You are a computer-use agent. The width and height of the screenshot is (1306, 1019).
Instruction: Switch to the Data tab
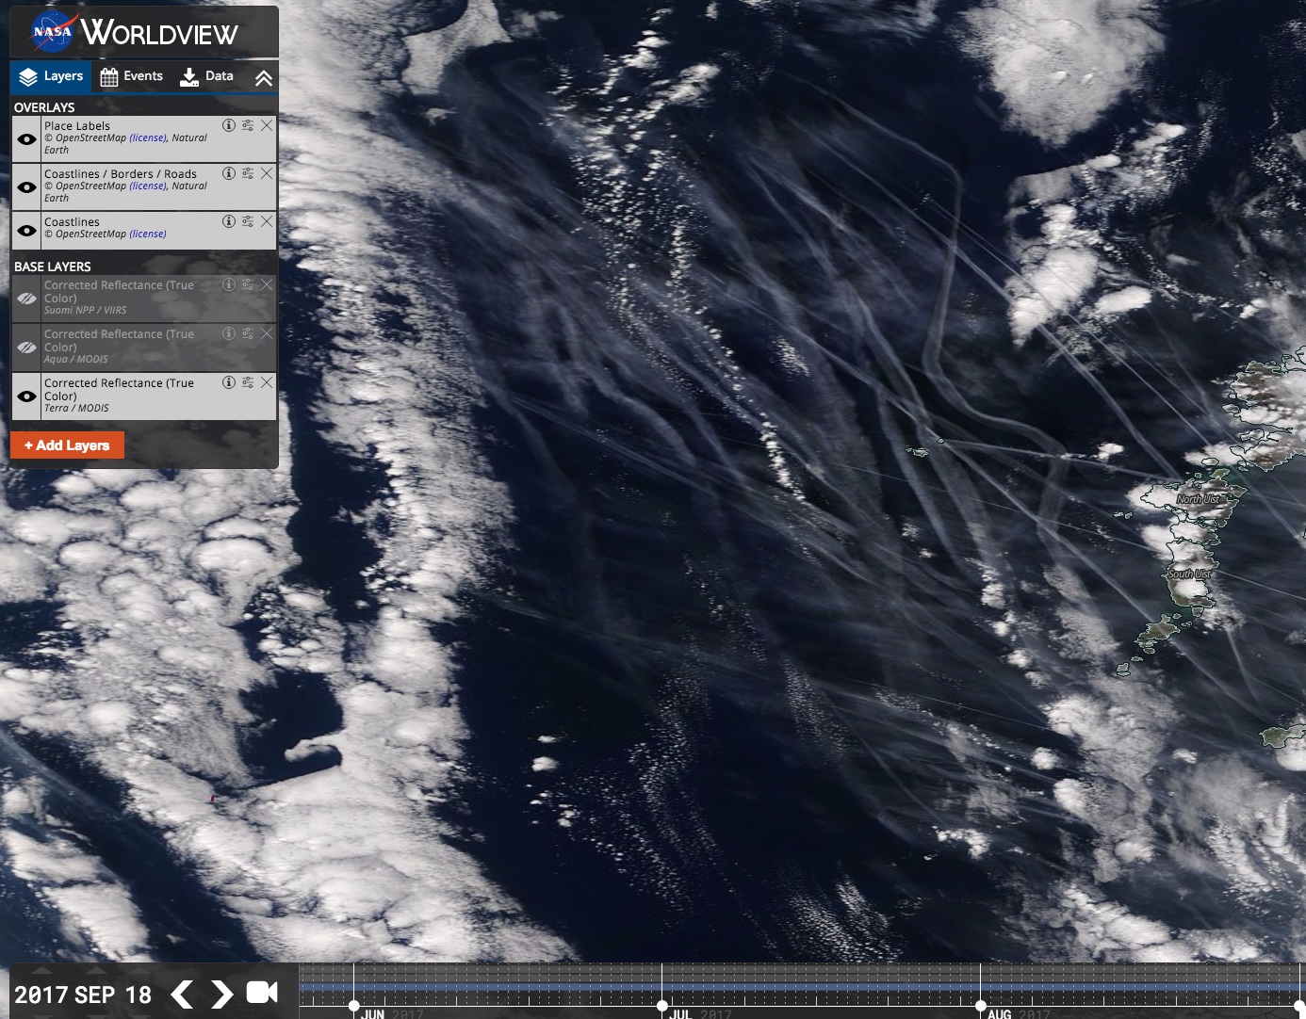pyautogui.click(x=207, y=76)
